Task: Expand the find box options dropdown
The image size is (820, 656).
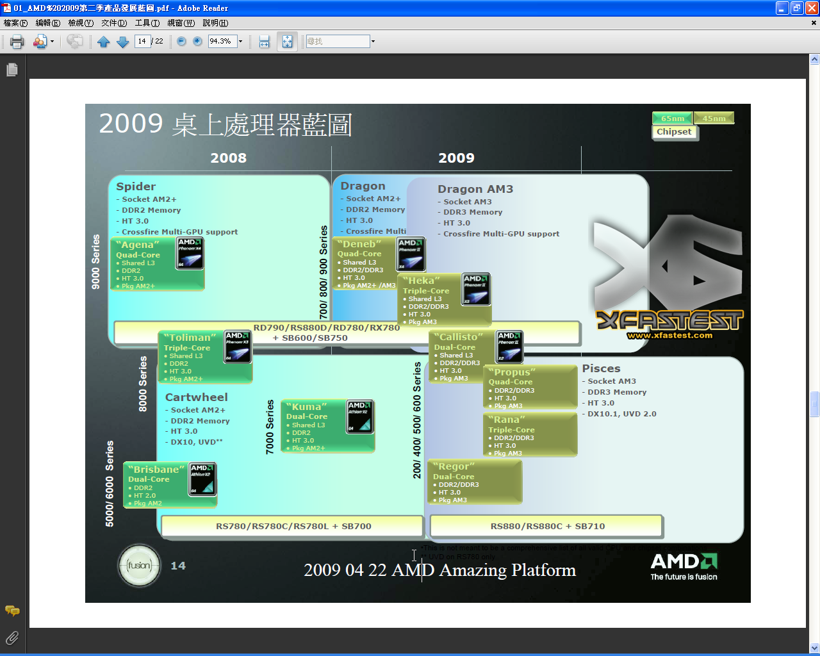Action: coord(373,42)
